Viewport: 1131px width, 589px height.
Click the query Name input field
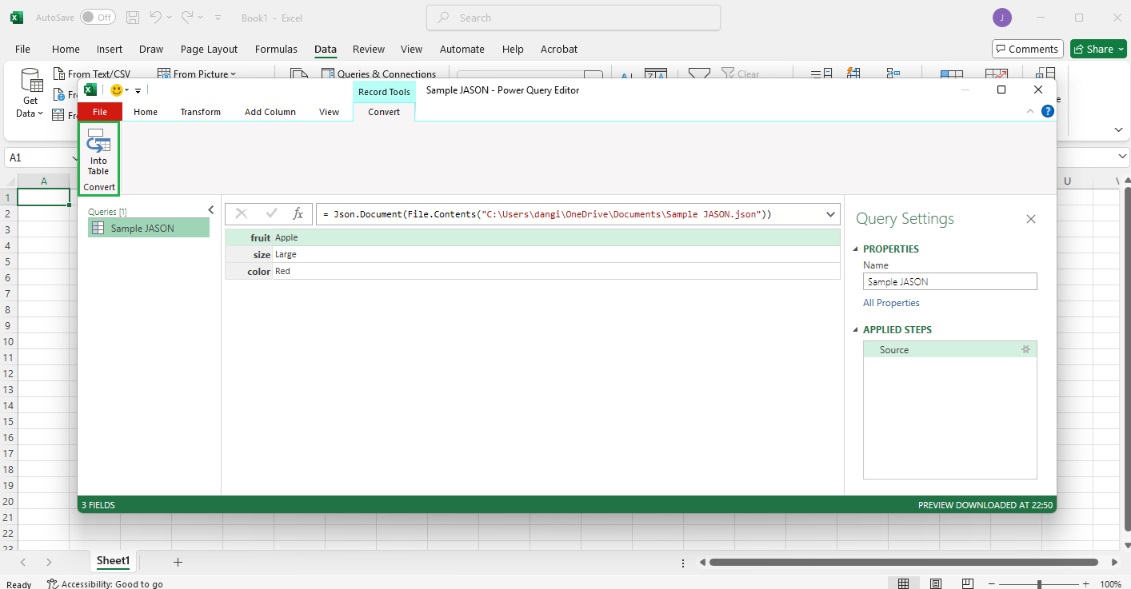pos(949,281)
